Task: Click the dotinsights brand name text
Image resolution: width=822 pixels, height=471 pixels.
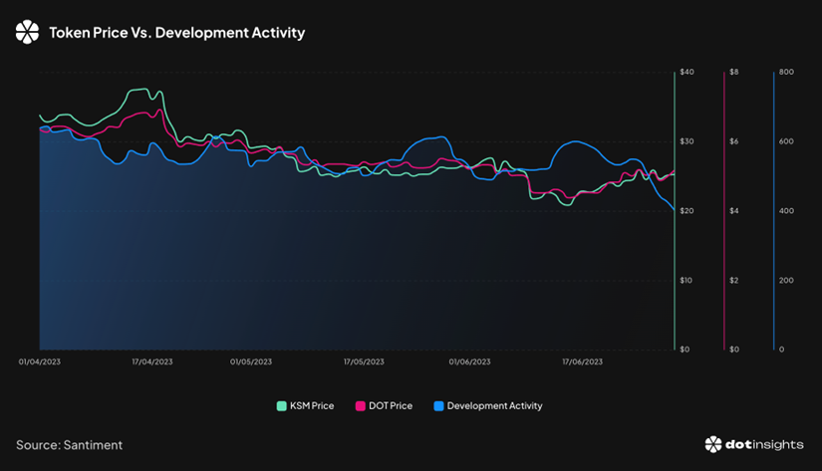Action: click(764, 444)
